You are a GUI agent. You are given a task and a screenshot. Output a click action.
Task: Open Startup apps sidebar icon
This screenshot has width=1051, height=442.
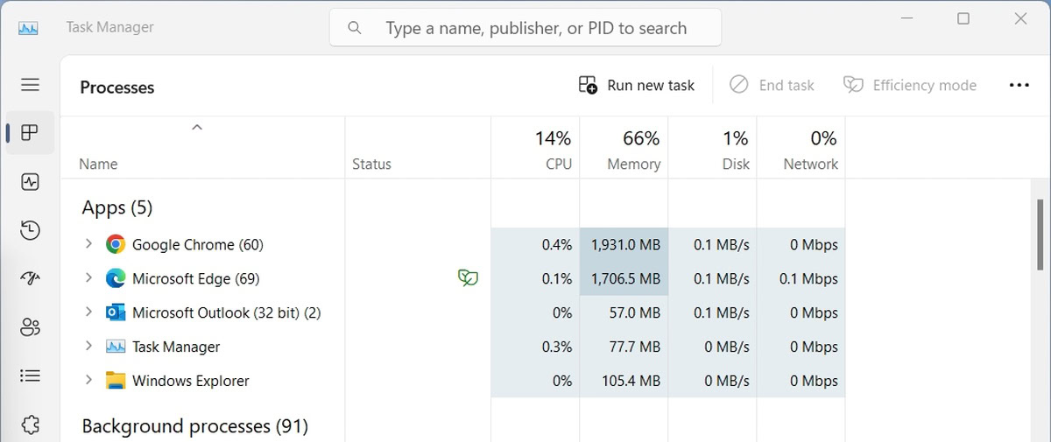30,279
